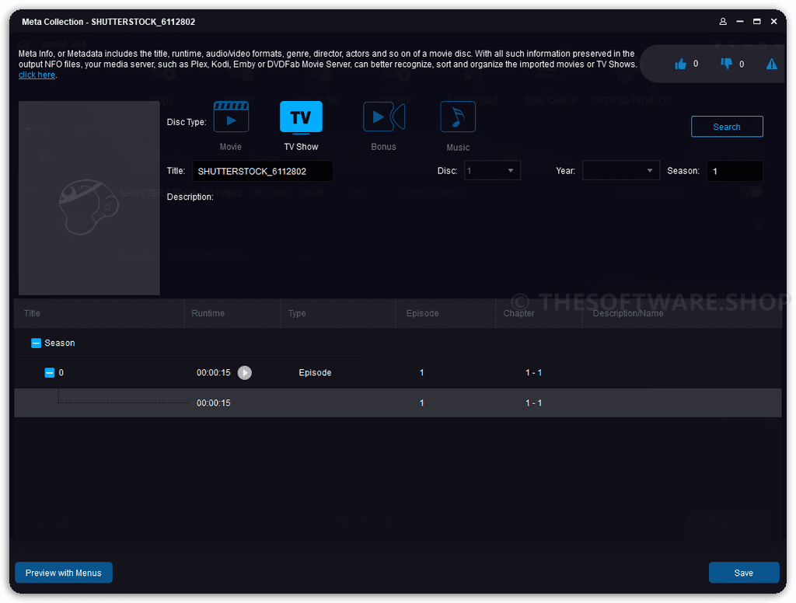This screenshot has height=603, width=796.
Task: Click the Episode column header
Action: pos(445,313)
